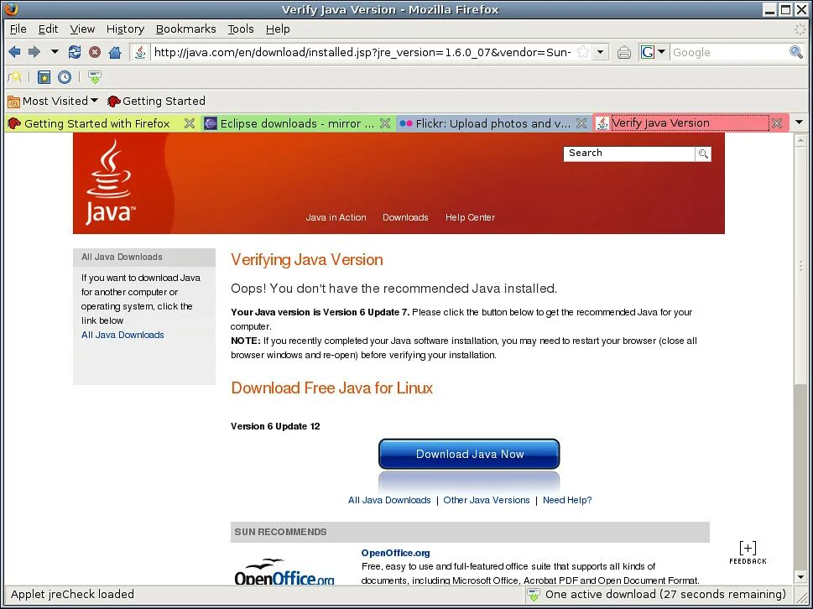Click the 'Verifying Java Version' heading
Image resolution: width=813 pixels, height=609 pixels.
coord(307,260)
